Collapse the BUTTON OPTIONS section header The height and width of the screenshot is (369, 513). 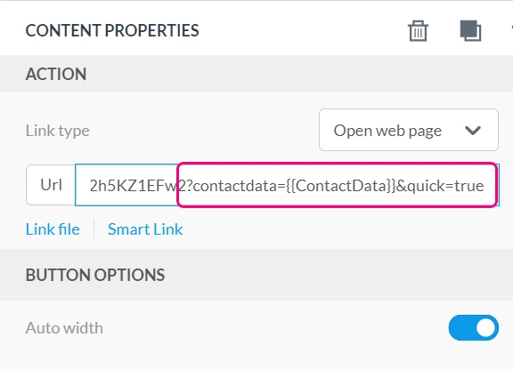coord(256,275)
